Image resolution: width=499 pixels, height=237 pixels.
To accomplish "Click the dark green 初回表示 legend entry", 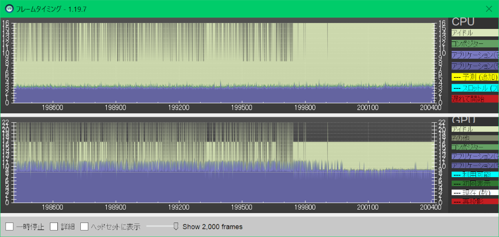I will tap(474, 183).
